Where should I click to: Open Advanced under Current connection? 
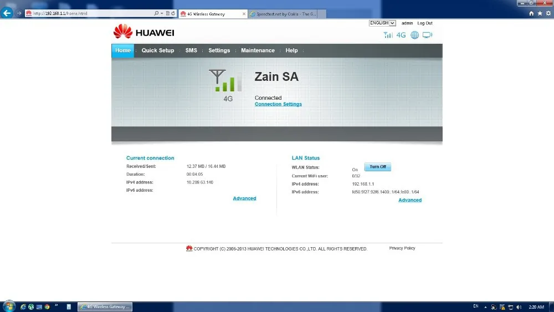pos(244,198)
